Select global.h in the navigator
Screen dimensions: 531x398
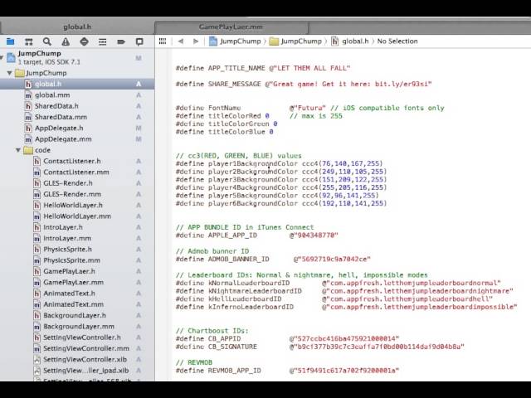[77, 85]
